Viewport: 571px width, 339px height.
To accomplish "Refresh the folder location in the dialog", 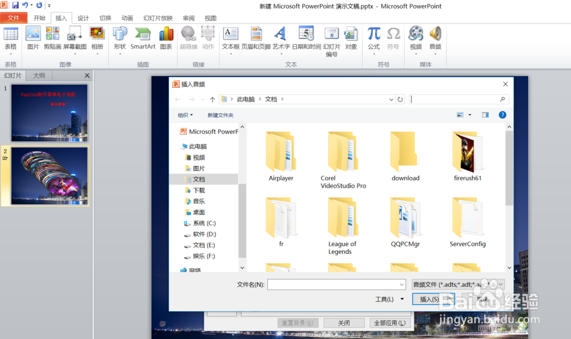I will [400, 99].
